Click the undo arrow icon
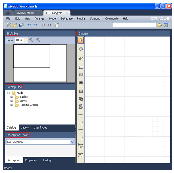 29,25
